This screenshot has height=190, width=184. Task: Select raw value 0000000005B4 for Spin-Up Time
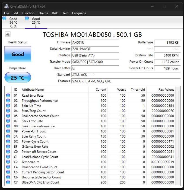click(x=163, y=106)
